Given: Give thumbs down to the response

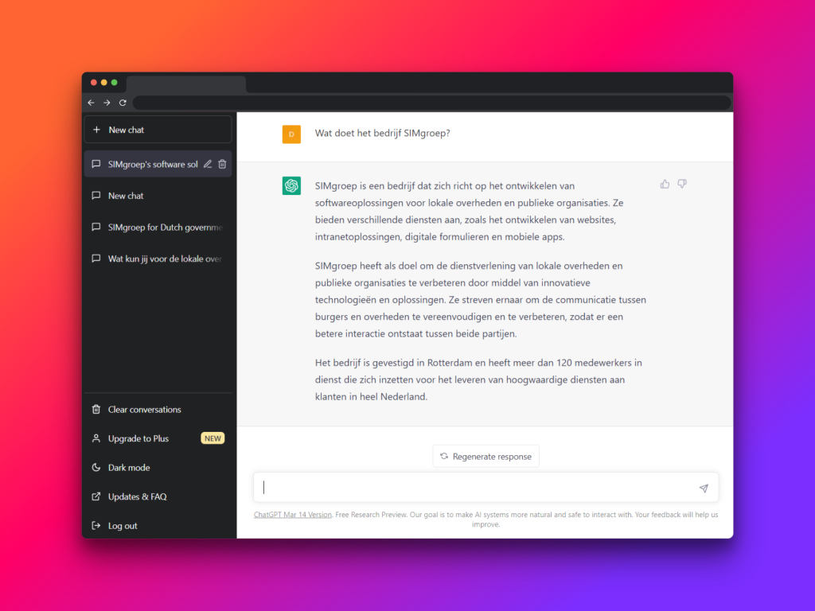Looking at the screenshot, I should click(682, 184).
